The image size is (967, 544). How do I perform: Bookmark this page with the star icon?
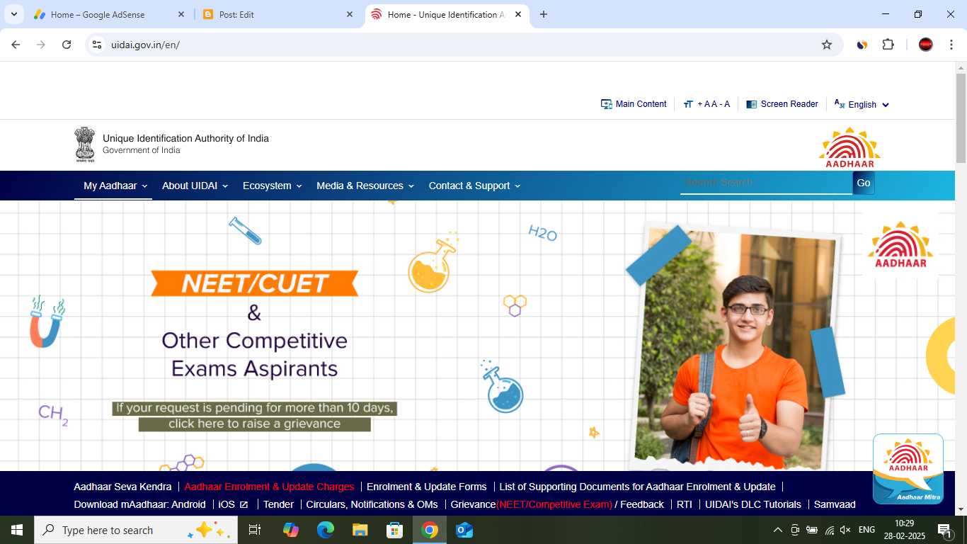click(x=827, y=45)
